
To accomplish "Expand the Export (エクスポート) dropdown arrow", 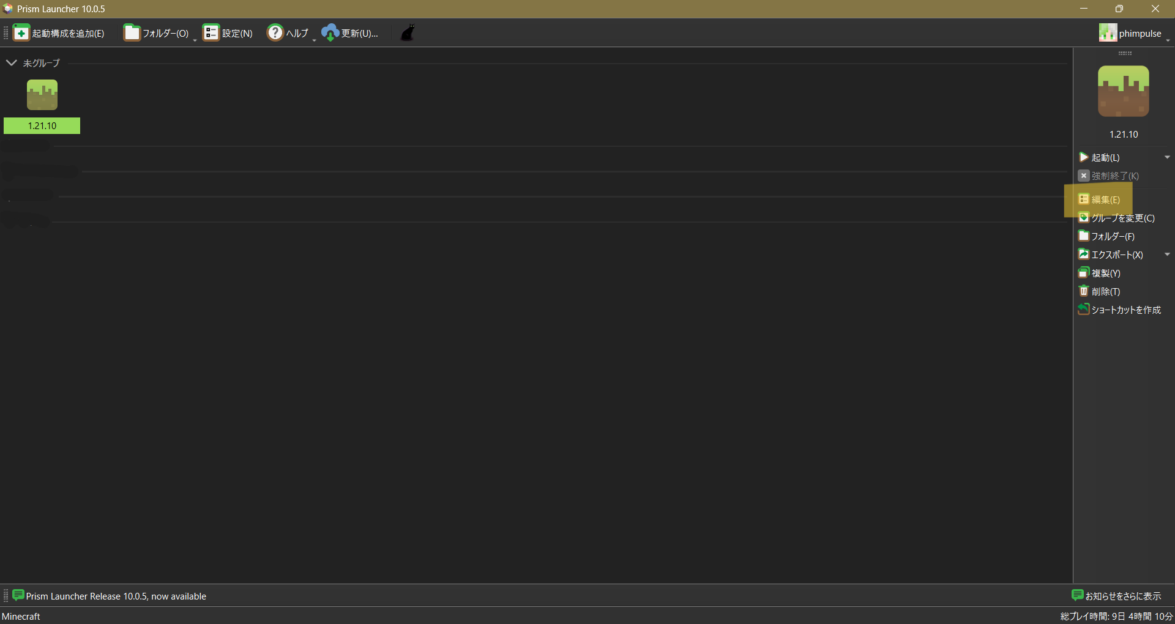I will [1167, 254].
